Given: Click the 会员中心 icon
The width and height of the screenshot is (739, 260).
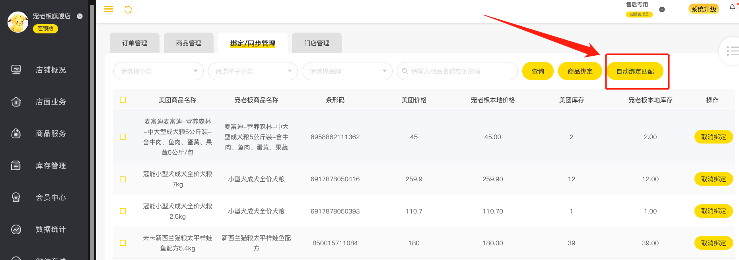Looking at the screenshot, I should tap(16, 197).
